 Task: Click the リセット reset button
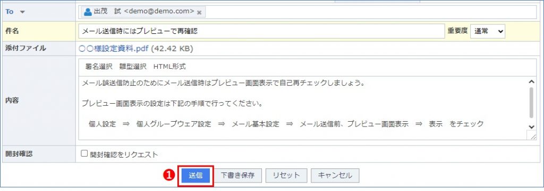[x=286, y=176]
